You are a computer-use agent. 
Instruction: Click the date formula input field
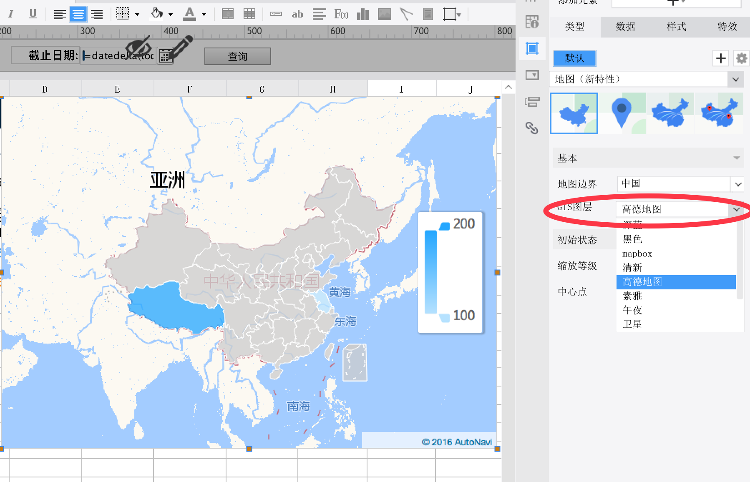point(118,55)
